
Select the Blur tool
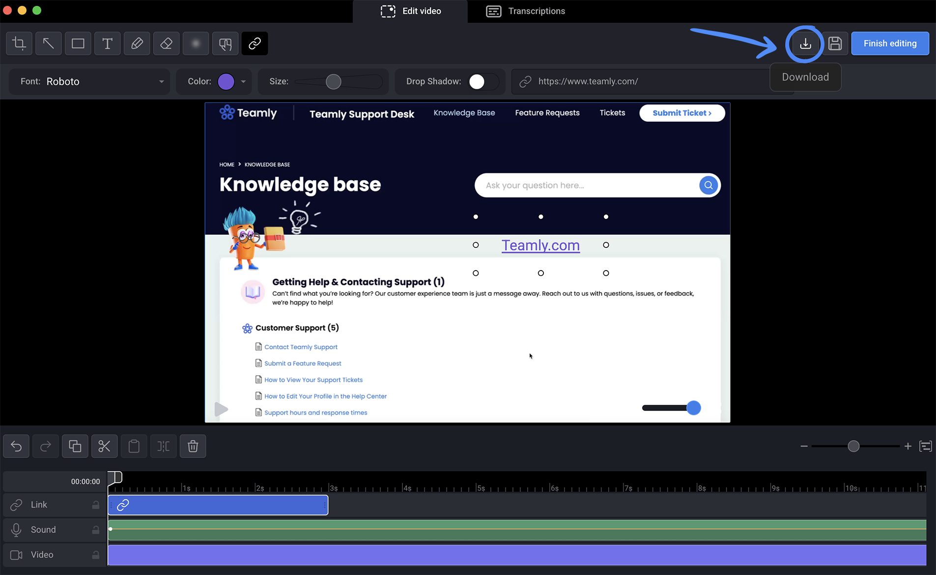coord(196,43)
